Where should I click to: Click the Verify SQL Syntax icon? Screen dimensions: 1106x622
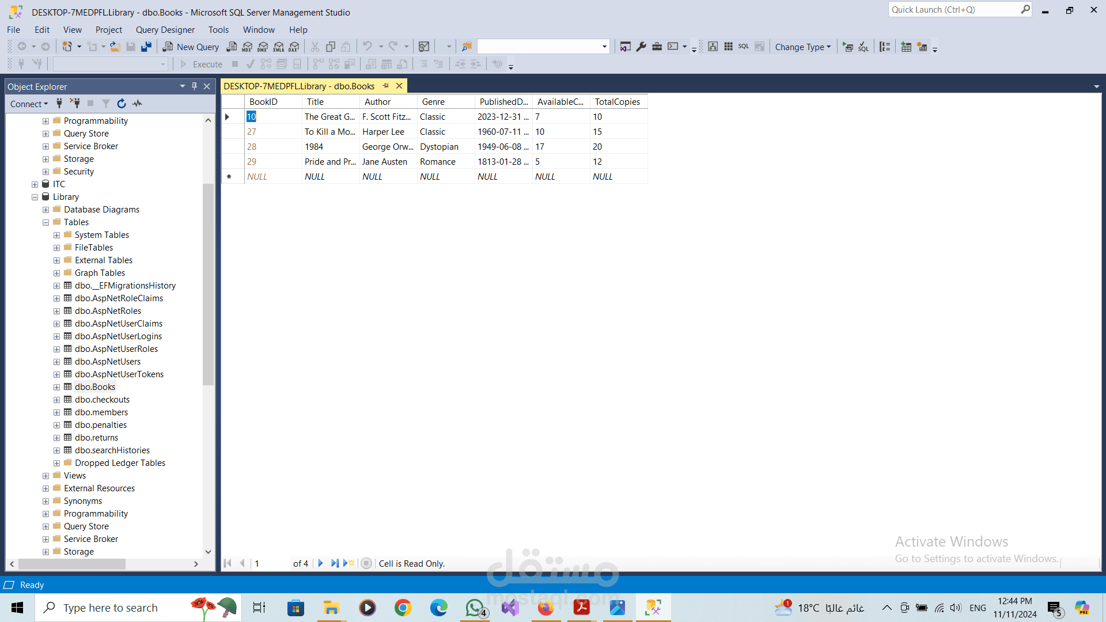point(863,47)
